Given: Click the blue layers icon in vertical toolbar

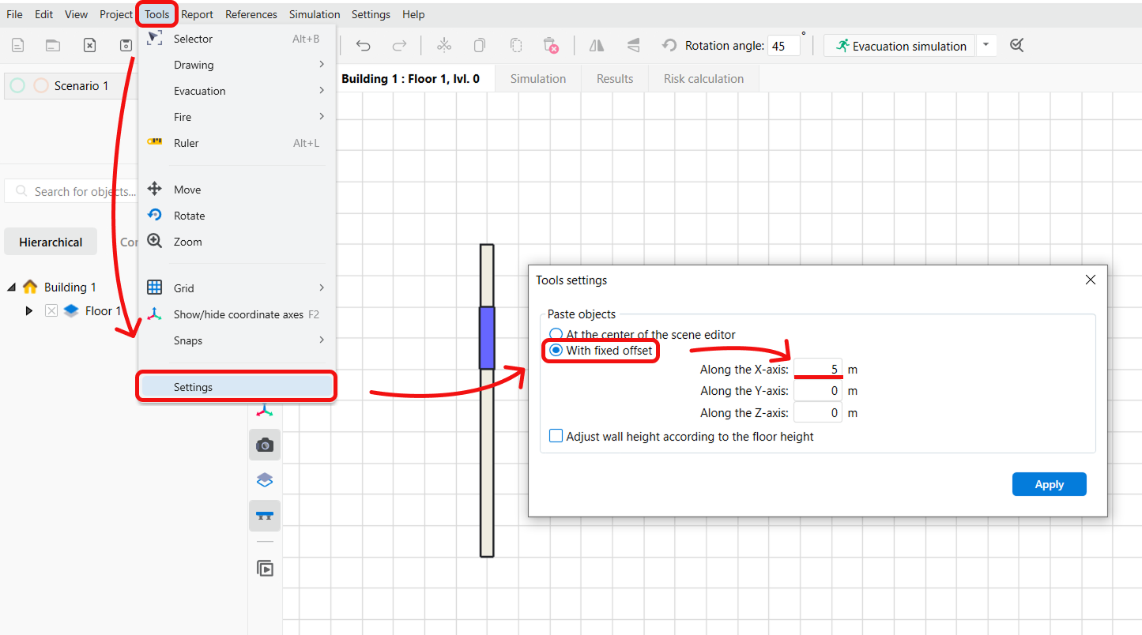Looking at the screenshot, I should point(265,480).
